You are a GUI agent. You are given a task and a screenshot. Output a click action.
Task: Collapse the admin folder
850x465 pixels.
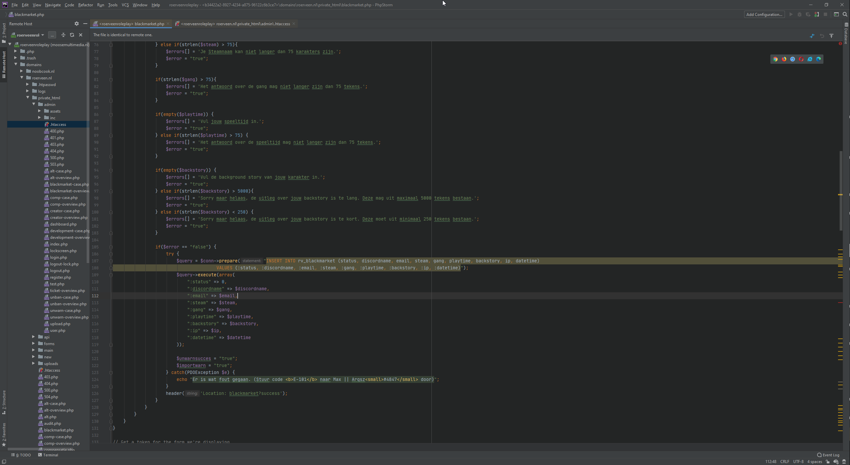[34, 104]
